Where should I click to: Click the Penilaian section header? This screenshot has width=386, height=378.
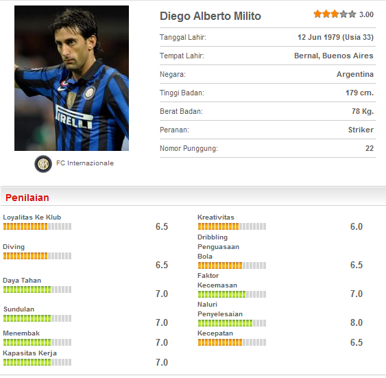[27, 198]
